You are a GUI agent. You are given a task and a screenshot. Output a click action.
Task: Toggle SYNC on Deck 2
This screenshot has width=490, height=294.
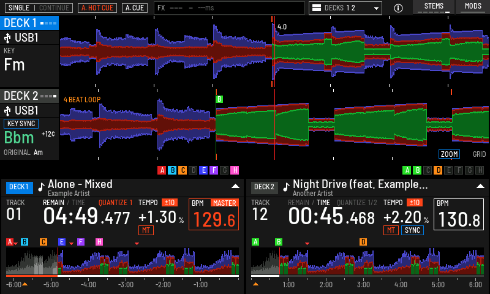pyautogui.click(x=412, y=230)
